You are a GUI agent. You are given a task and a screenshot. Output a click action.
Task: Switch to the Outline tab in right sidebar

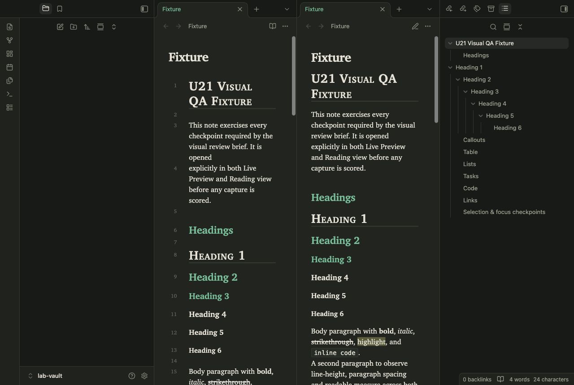(x=505, y=9)
